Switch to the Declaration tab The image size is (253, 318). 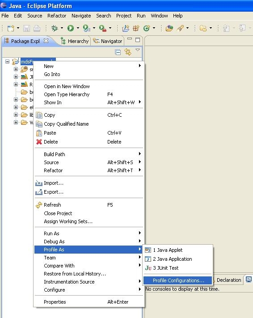[x=229, y=280]
